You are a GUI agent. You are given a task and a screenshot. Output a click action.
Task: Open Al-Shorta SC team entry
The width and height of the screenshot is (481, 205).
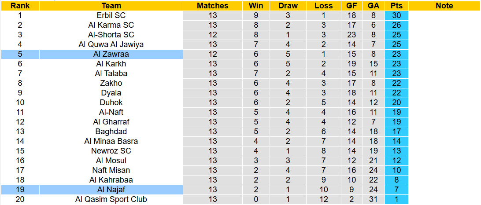(x=111, y=35)
